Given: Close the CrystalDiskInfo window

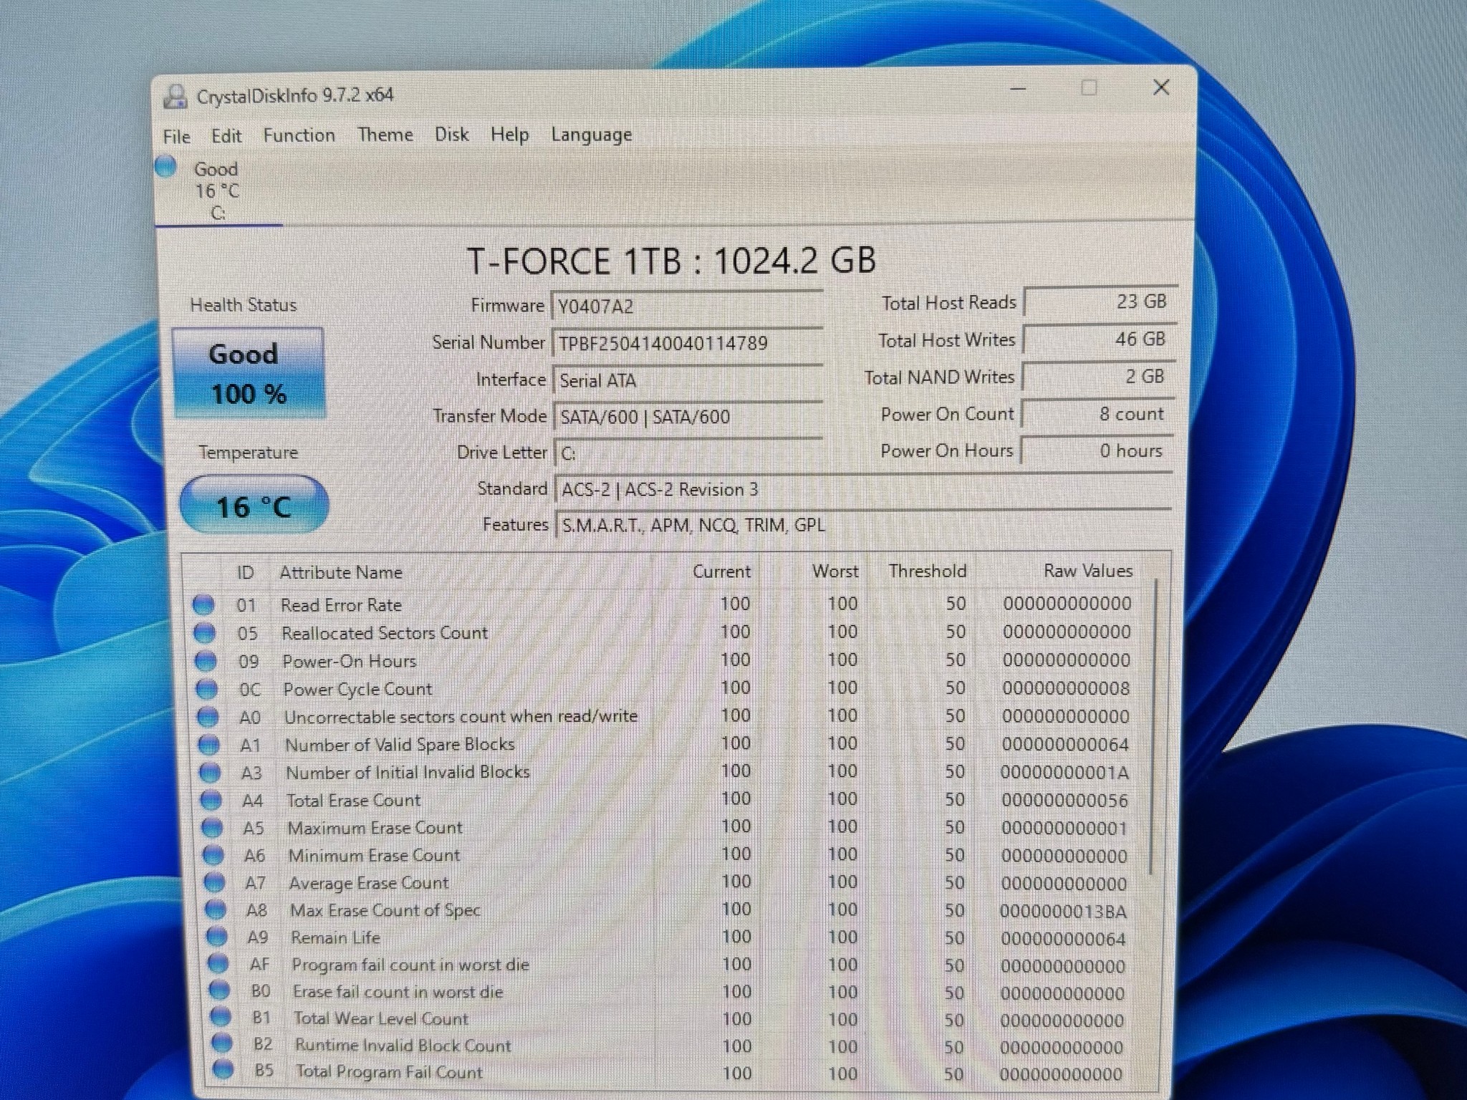Looking at the screenshot, I should (x=1161, y=88).
